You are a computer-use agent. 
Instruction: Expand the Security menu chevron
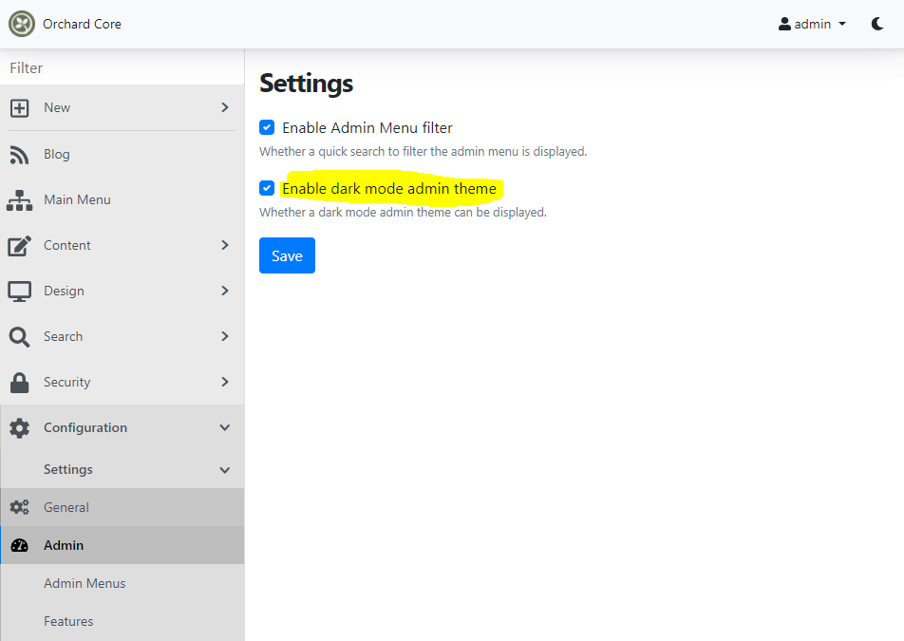point(225,382)
